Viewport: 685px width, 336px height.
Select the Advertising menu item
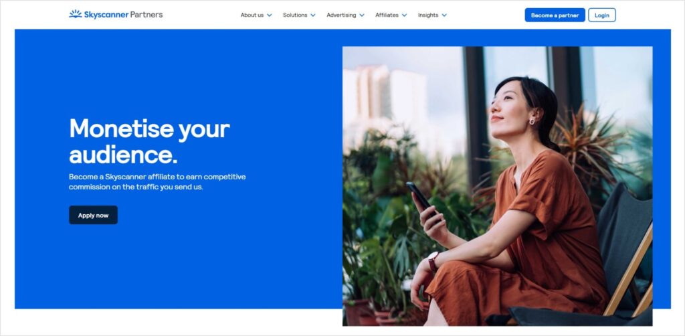pyautogui.click(x=341, y=15)
